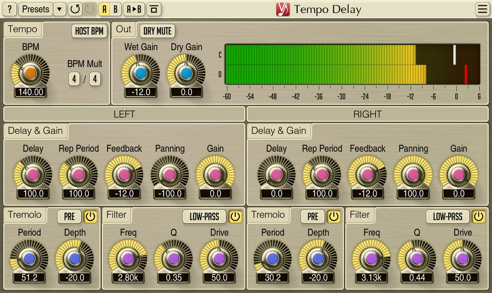The width and height of the screenshot is (492, 293).
Task: Edit the Dry Gain value 0.0
Action: click(x=186, y=92)
